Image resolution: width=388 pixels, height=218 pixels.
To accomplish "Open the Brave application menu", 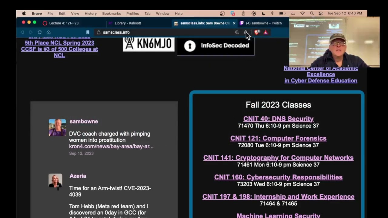I will pos(37,13).
